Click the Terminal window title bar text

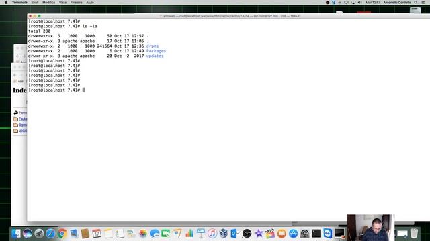click(x=232, y=16)
